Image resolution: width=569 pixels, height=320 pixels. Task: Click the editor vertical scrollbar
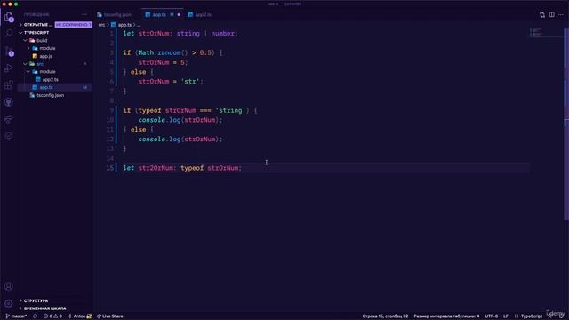566,124
